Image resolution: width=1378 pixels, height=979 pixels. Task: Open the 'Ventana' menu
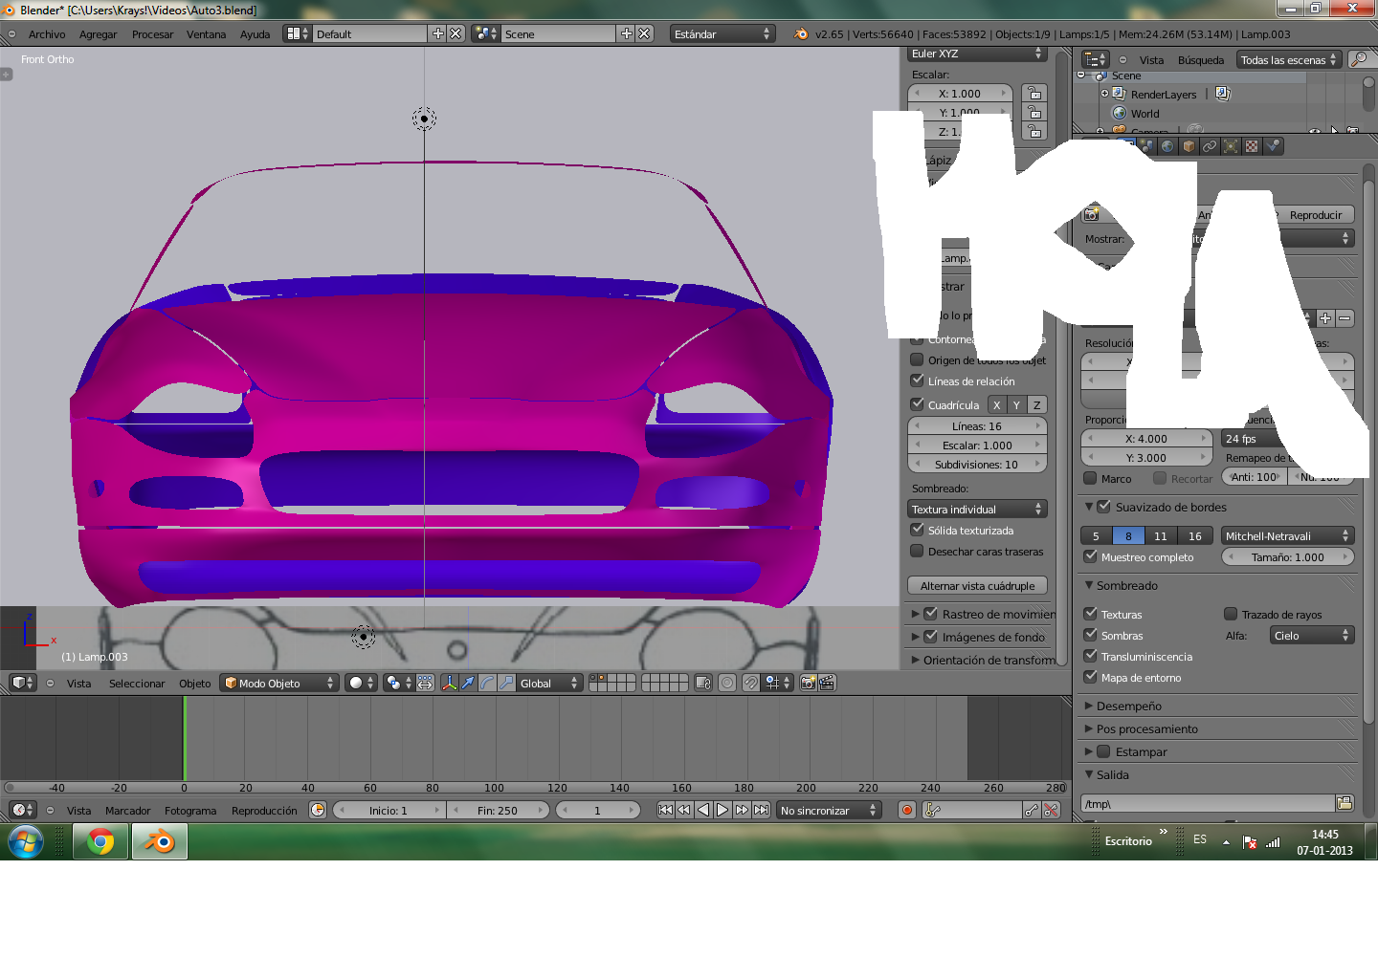[x=207, y=34]
